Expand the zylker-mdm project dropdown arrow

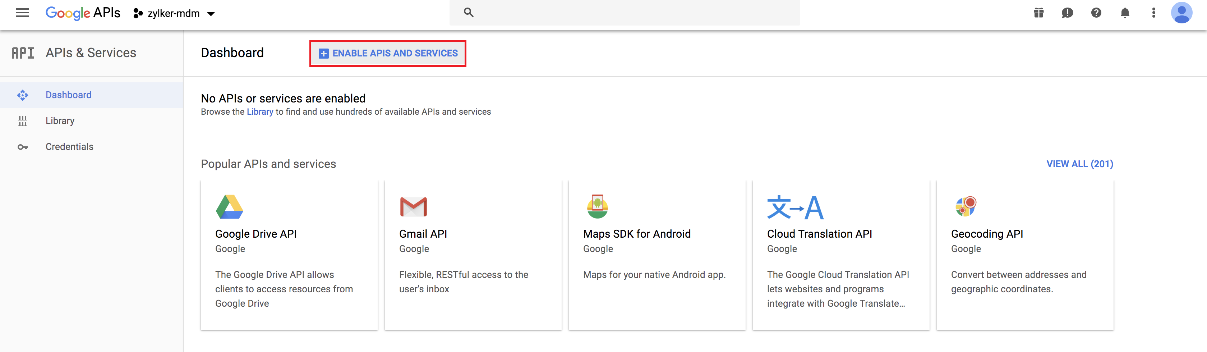[x=211, y=14]
